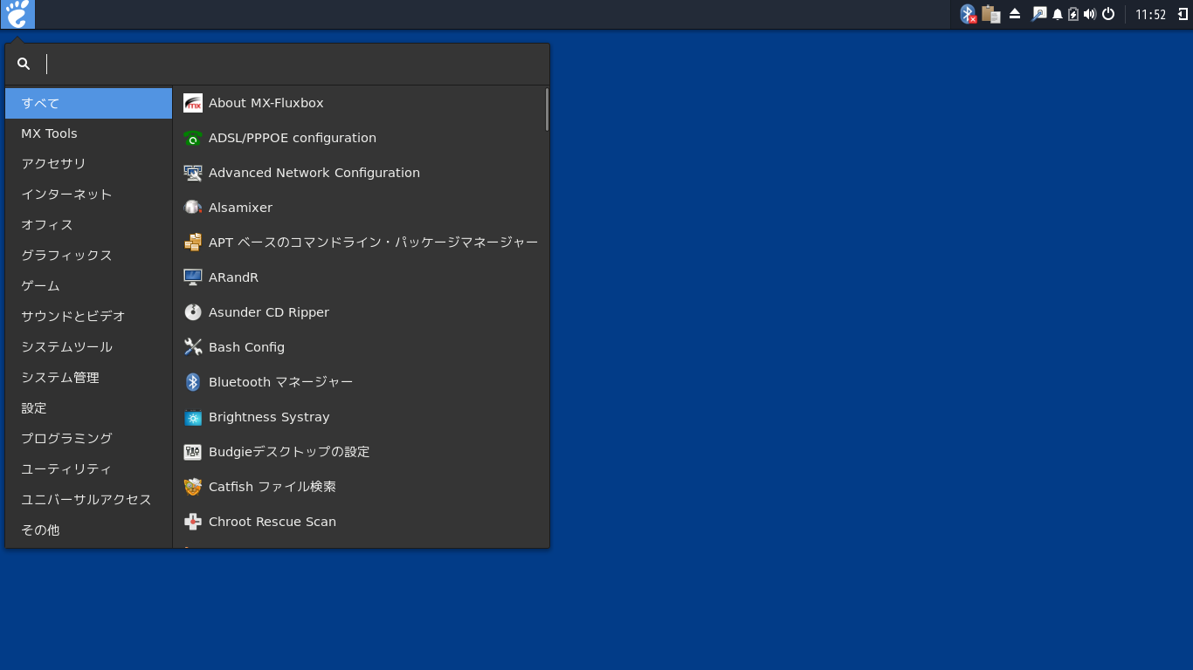Click the logout icon beside the clock

[1183, 14]
